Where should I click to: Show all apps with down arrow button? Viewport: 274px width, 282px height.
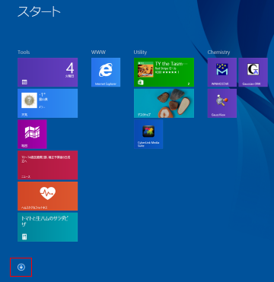[x=21, y=267]
